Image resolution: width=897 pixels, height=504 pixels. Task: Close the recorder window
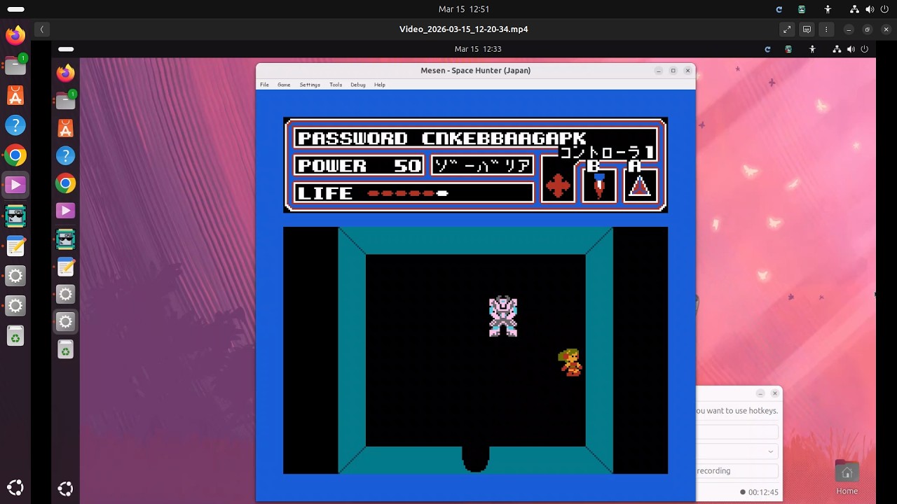pyautogui.click(x=774, y=393)
